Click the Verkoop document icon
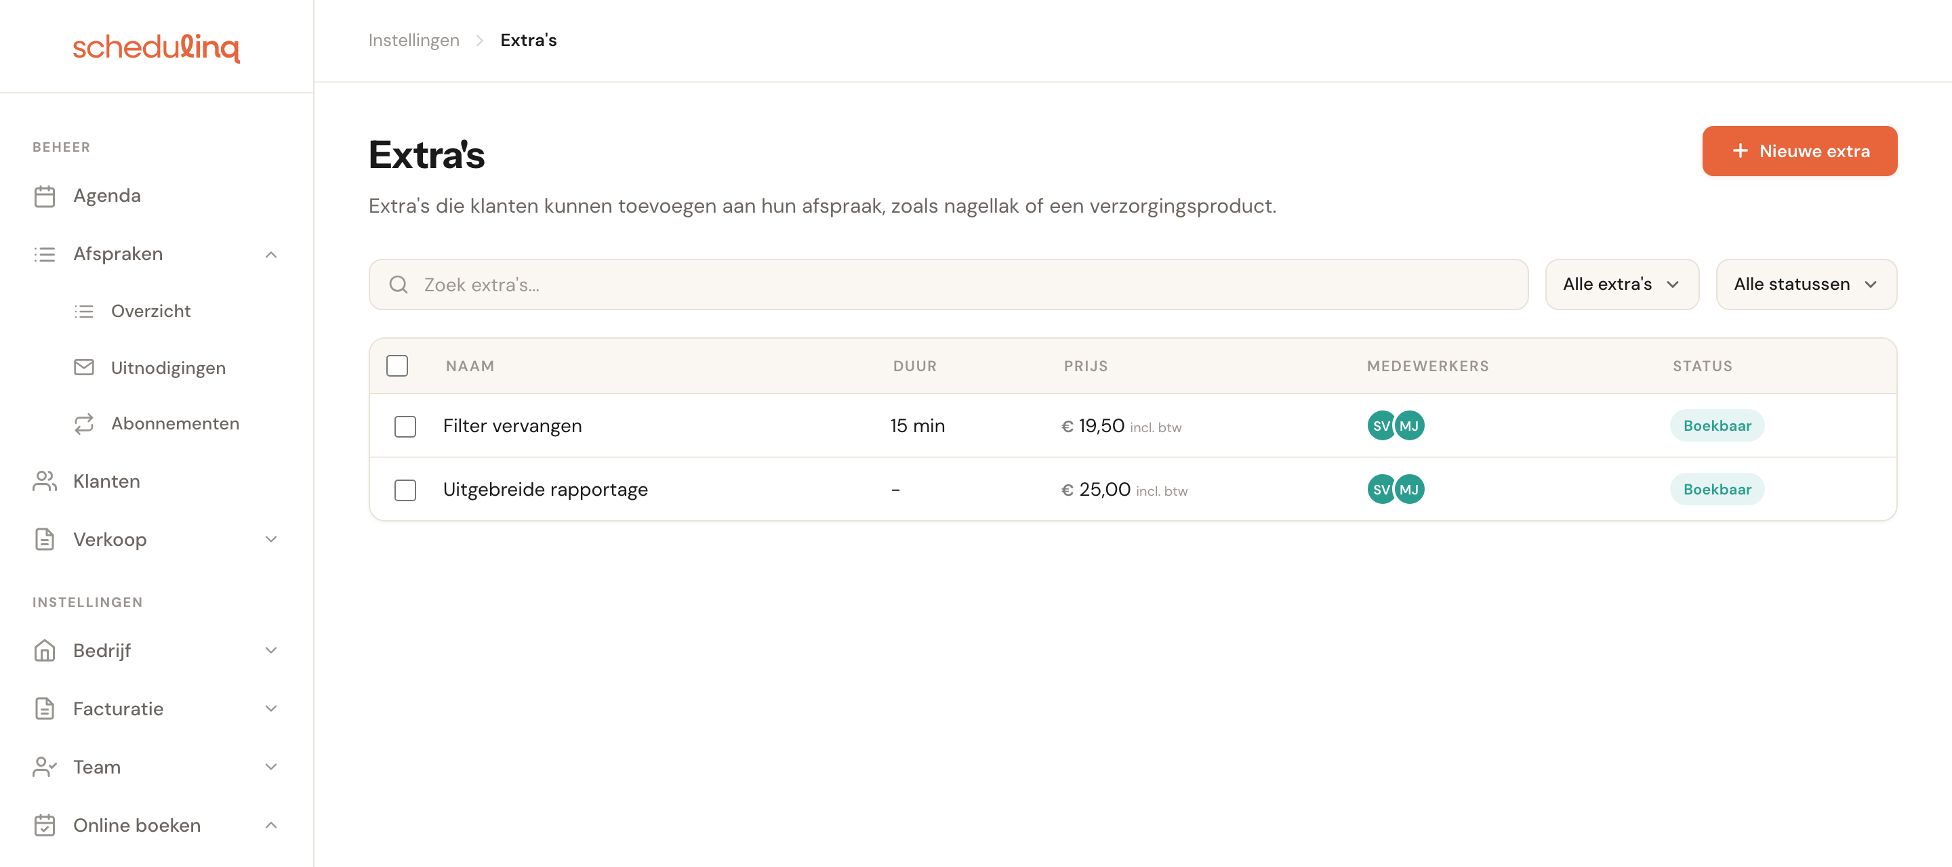Screen dimensions: 1952x867 45,539
